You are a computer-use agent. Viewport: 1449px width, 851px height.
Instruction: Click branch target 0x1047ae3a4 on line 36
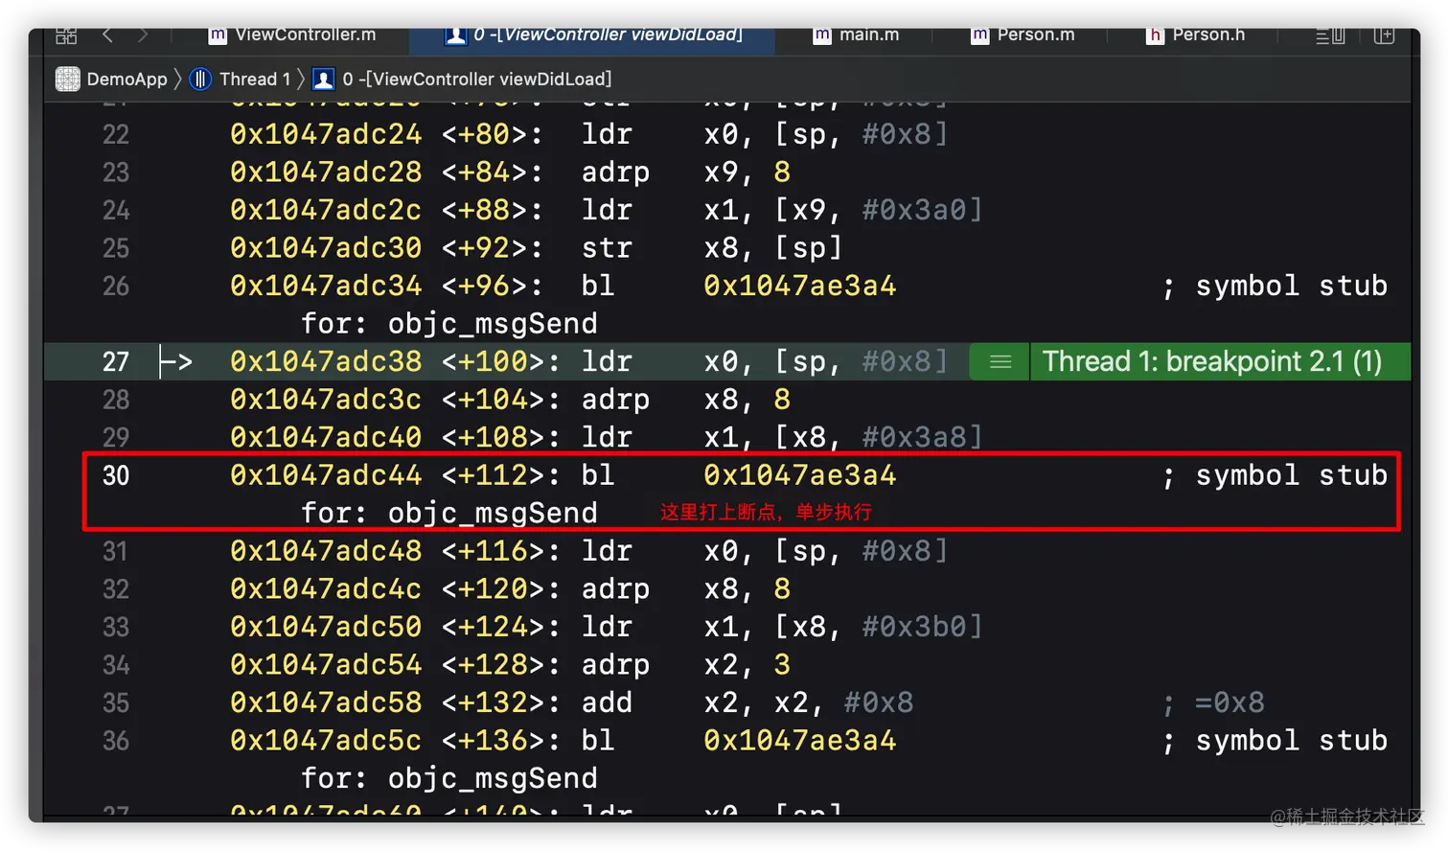point(800,741)
